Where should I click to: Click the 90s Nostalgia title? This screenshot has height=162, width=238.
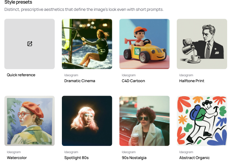[x=134, y=158]
